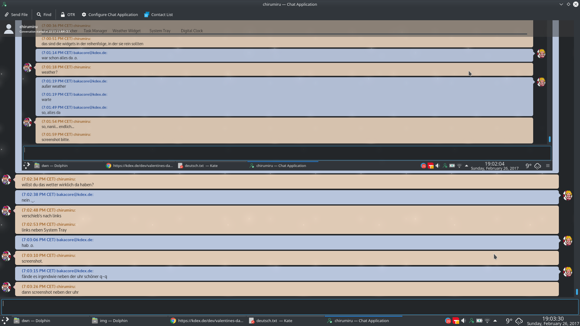The height and width of the screenshot is (326, 580).
Task: Click chirumiru's avatar beside the 'screenshot.' message
Action: [6, 256]
